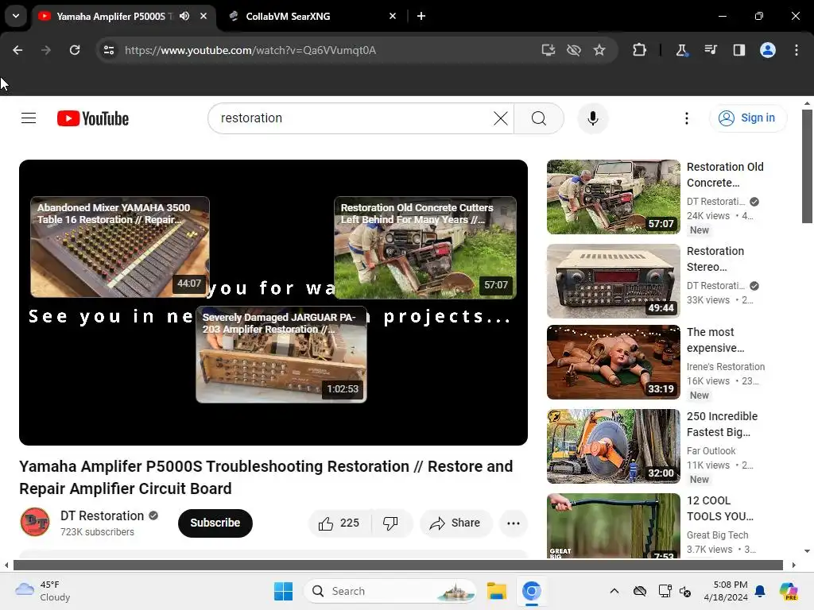814x610 pixels.
Task: Share this video
Action: (x=455, y=523)
